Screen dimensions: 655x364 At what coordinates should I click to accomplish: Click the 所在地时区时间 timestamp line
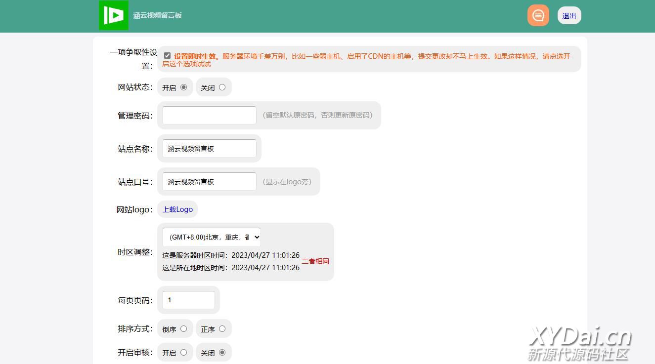click(231, 268)
